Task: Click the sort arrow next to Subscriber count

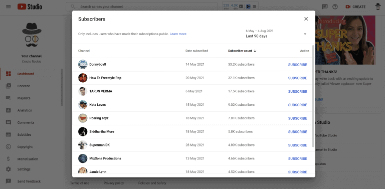Action: (x=255, y=51)
